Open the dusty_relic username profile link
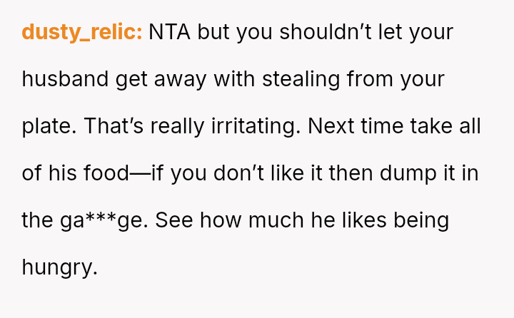The image size is (514, 318). [x=82, y=33]
